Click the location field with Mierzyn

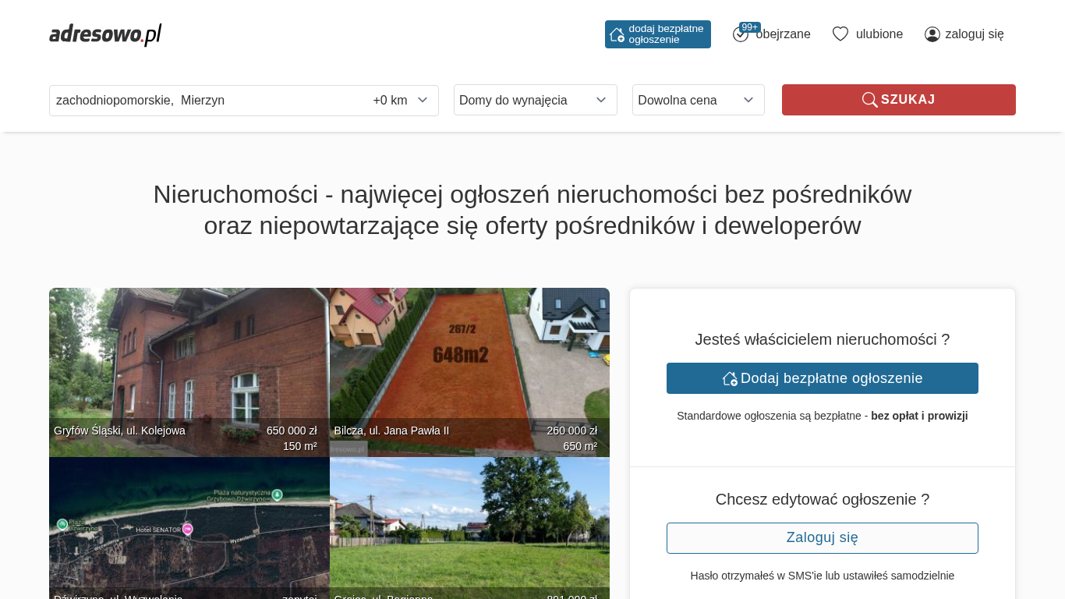203,100
